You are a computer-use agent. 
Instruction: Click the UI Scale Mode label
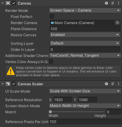point(18,91)
